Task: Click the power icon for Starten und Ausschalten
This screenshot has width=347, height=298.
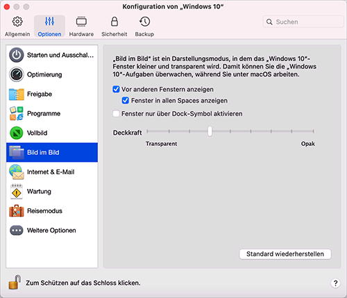Action: pos(17,55)
